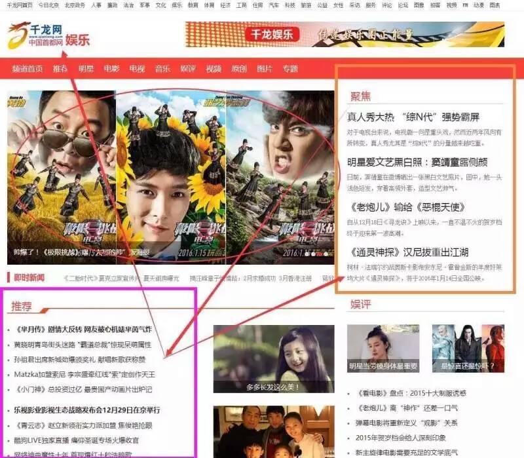Viewport: 524px width, 458px height.
Task: Open 汽车 in the top navigation
Action: (x=274, y=5)
